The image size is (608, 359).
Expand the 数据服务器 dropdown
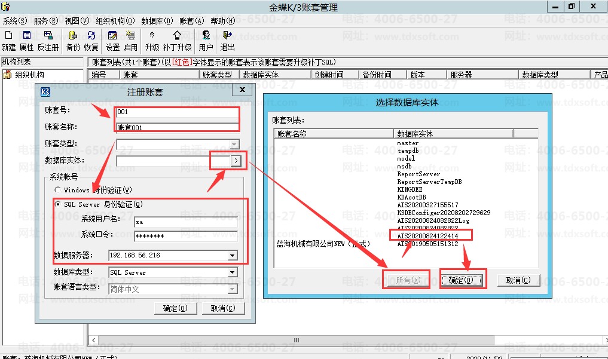click(x=233, y=255)
